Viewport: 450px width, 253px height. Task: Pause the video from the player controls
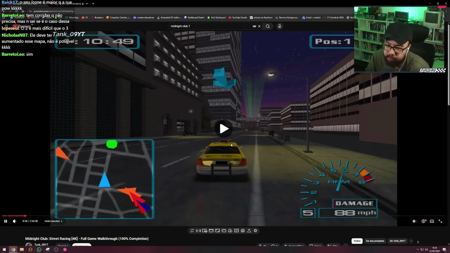[6, 221]
